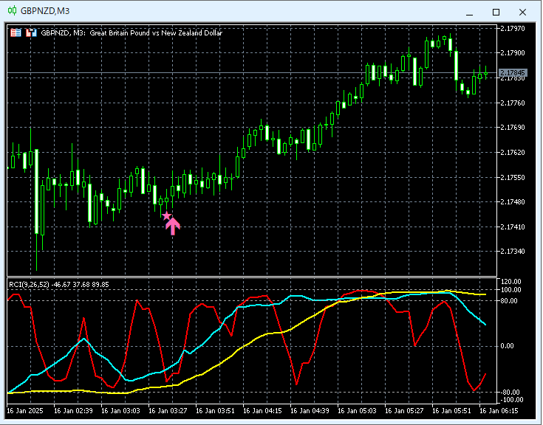
Task: Click the GBPNZD,M3 window chart icon
Action: [x=12, y=11]
